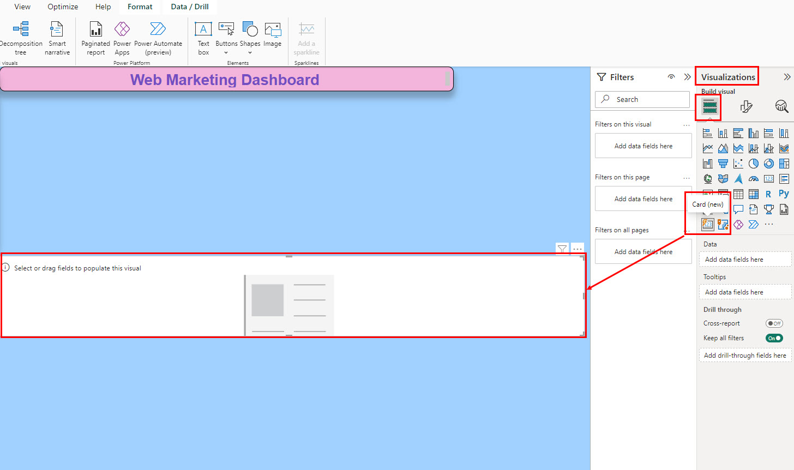Insert an Image element
The height and width of the screenshot is (470, 794).
(x=272, y=35)
